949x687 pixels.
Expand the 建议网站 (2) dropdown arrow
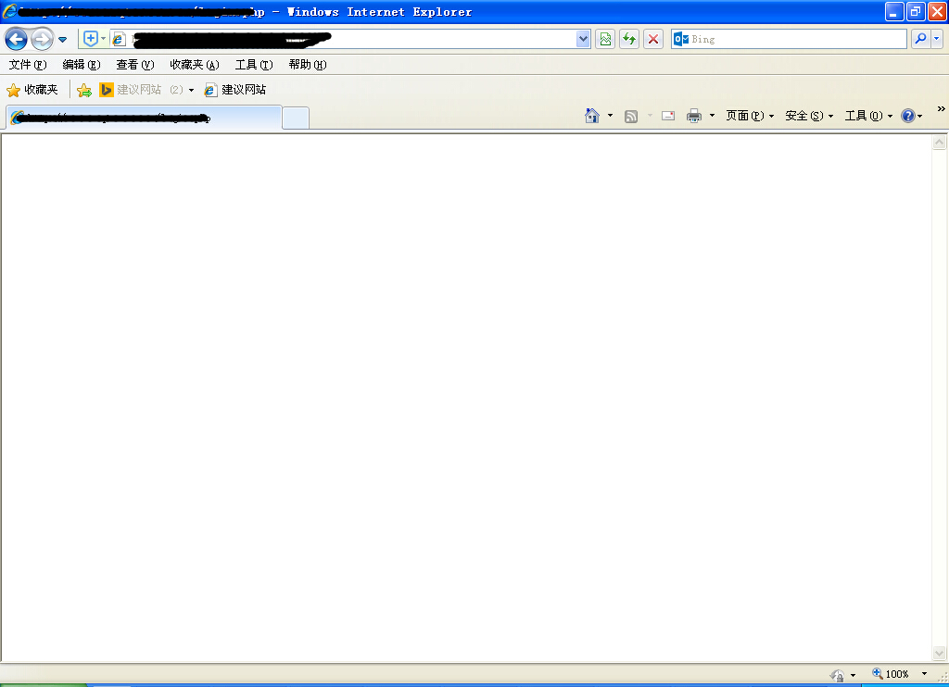191,90
